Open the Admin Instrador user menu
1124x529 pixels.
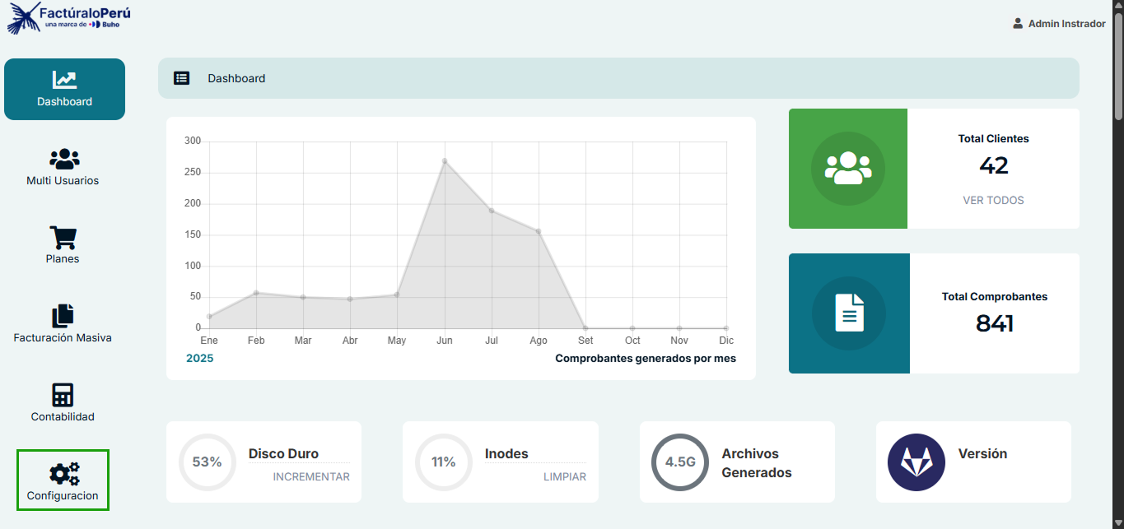1059,24
